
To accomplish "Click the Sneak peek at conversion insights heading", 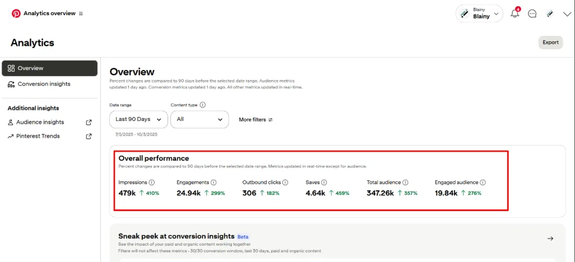I will coord(177,236).
